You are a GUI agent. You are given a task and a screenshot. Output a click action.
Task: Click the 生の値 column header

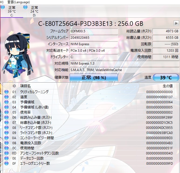168,86
